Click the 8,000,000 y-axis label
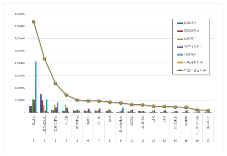Image resolution: width=227 pixels, height=156 pixels. 19,14
